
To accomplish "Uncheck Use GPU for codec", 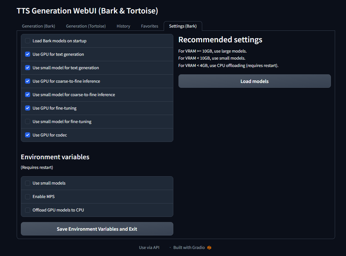I will 28,135.
